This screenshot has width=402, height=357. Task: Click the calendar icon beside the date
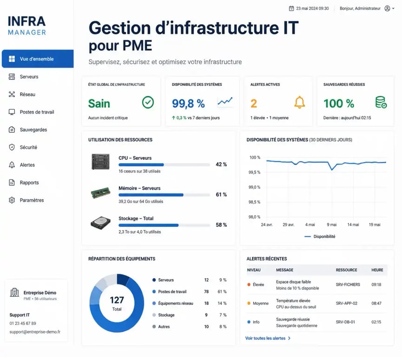(x=291, y=8)
